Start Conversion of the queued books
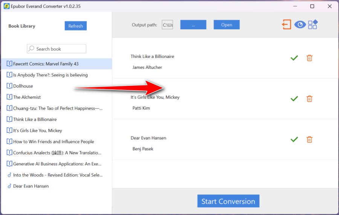 pyautogui.click(x=228, y=201)
